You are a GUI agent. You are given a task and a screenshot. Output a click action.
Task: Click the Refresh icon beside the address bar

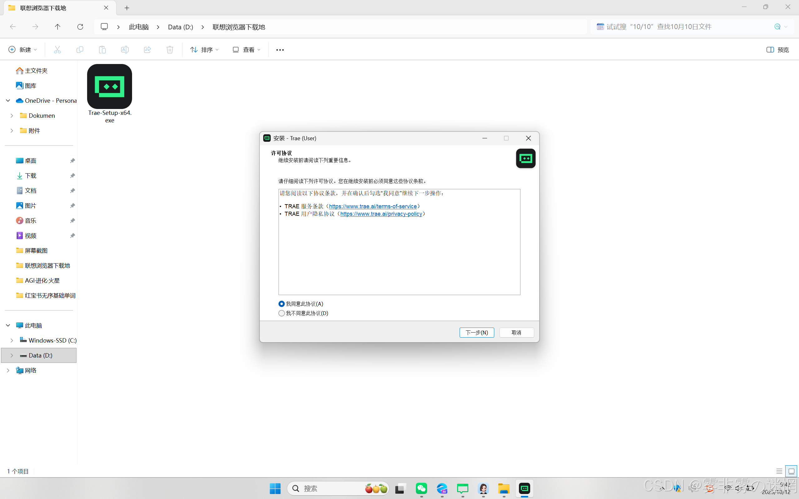pos(80,27)
